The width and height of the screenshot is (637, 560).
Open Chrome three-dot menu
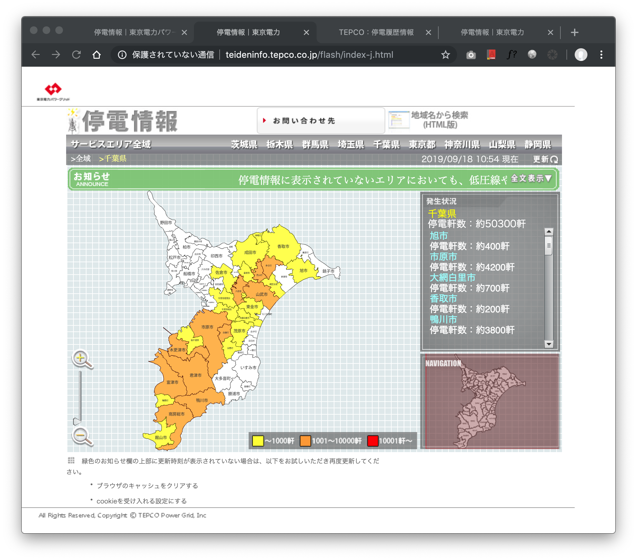tap(601, 55)
